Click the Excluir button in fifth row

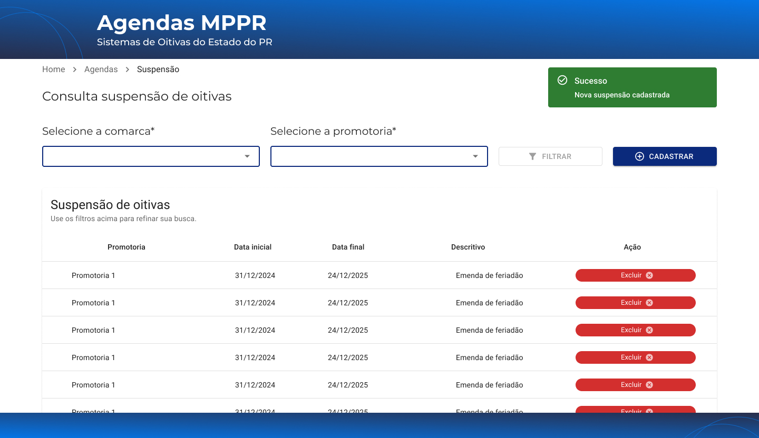(x=636, y=385)
